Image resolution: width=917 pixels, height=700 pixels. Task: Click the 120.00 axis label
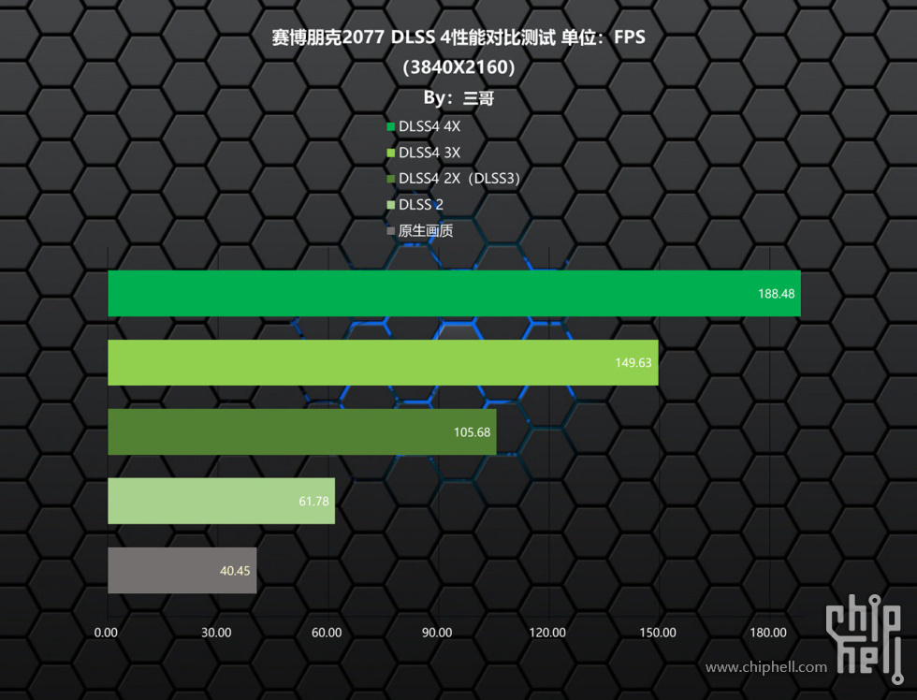coord(547,633)
